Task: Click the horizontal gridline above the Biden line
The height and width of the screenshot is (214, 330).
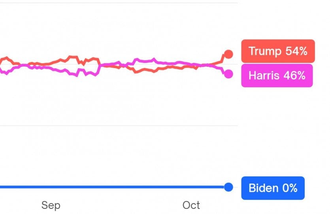Action: tap(119, 125)
